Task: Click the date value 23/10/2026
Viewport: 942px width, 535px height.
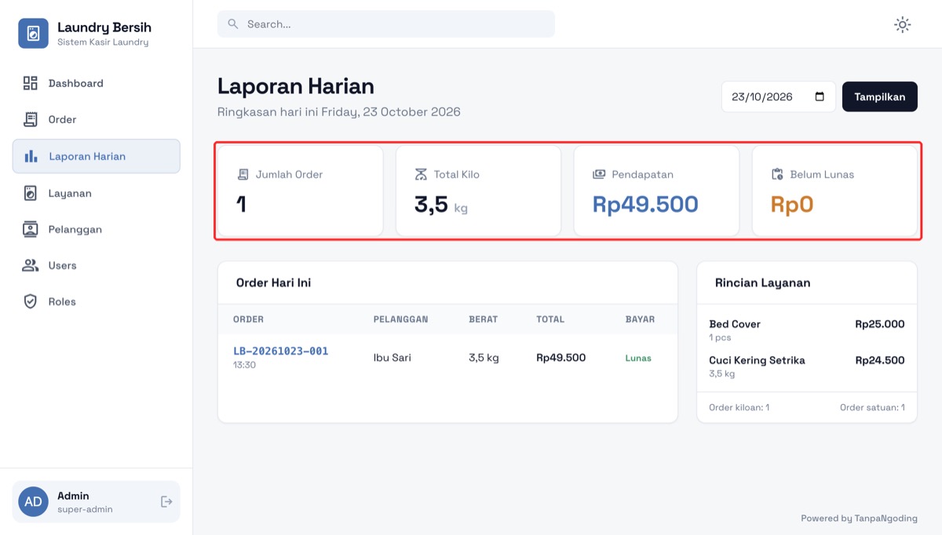Action: click(762, 96)
